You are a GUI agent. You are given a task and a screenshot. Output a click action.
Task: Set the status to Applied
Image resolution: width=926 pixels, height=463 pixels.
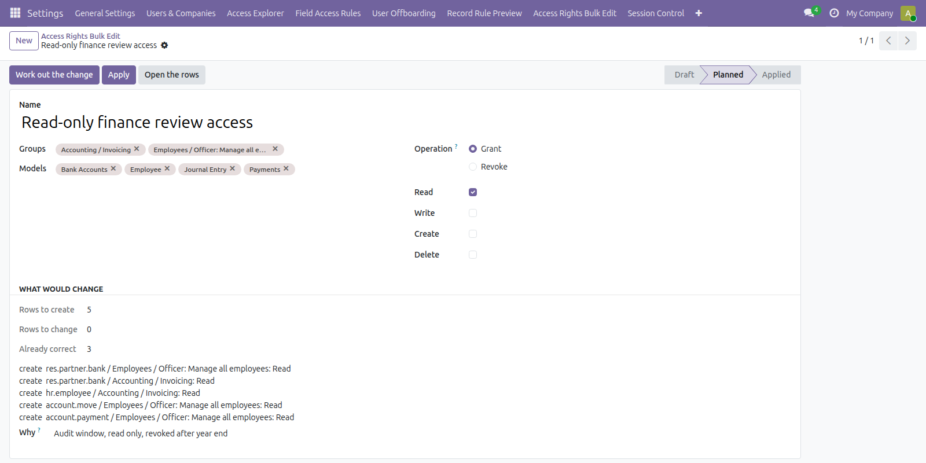tap(776, 75)
